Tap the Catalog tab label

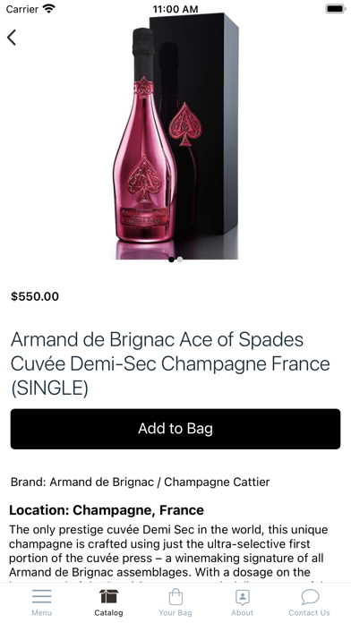pos(108,612)
